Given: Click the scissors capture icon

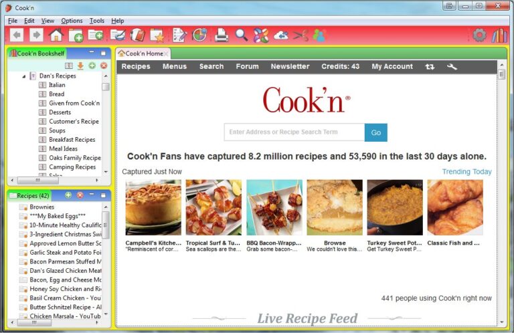Looking at the screenshot, I should coord(301,35).
